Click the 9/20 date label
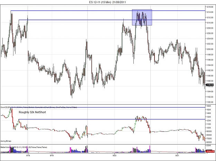Image resolution: width=216 pixels, height=161 pixels. (114, 155)
